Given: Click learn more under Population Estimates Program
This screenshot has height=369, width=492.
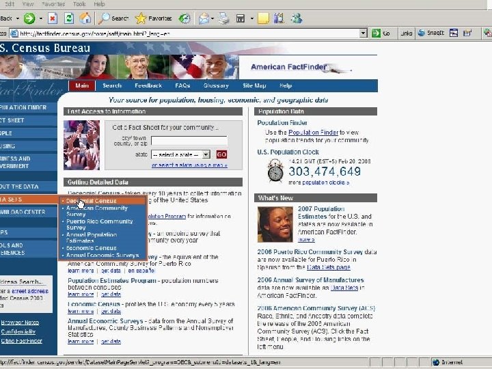Looking at the screenshot, I should coord(81,295).
